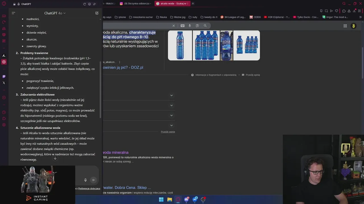Open the Windows Start menu
Image resolution: width=364 pixels, height=204 pixels.
point(161,199)
